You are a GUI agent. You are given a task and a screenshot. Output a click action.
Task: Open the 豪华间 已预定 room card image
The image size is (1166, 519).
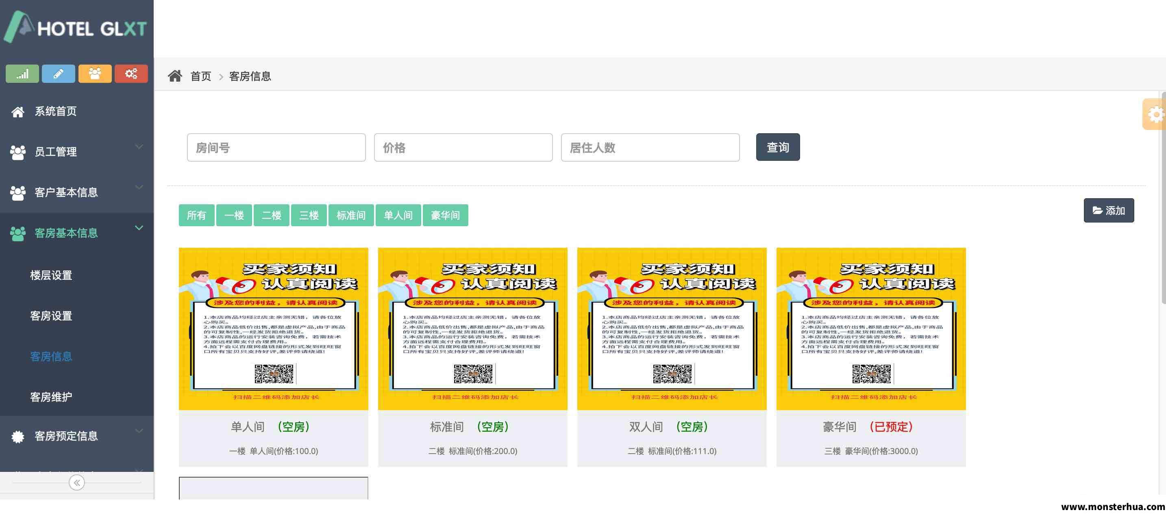click(x=871, y=329)
